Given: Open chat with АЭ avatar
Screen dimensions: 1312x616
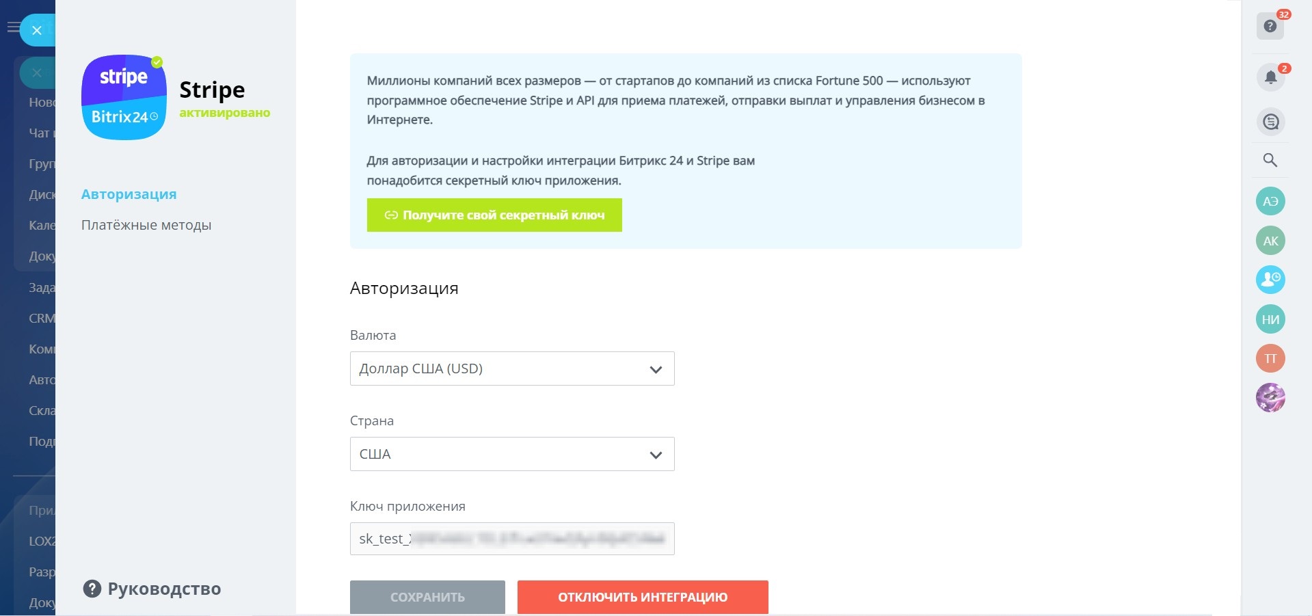Looking at the screenshot, I should 1270,201.
